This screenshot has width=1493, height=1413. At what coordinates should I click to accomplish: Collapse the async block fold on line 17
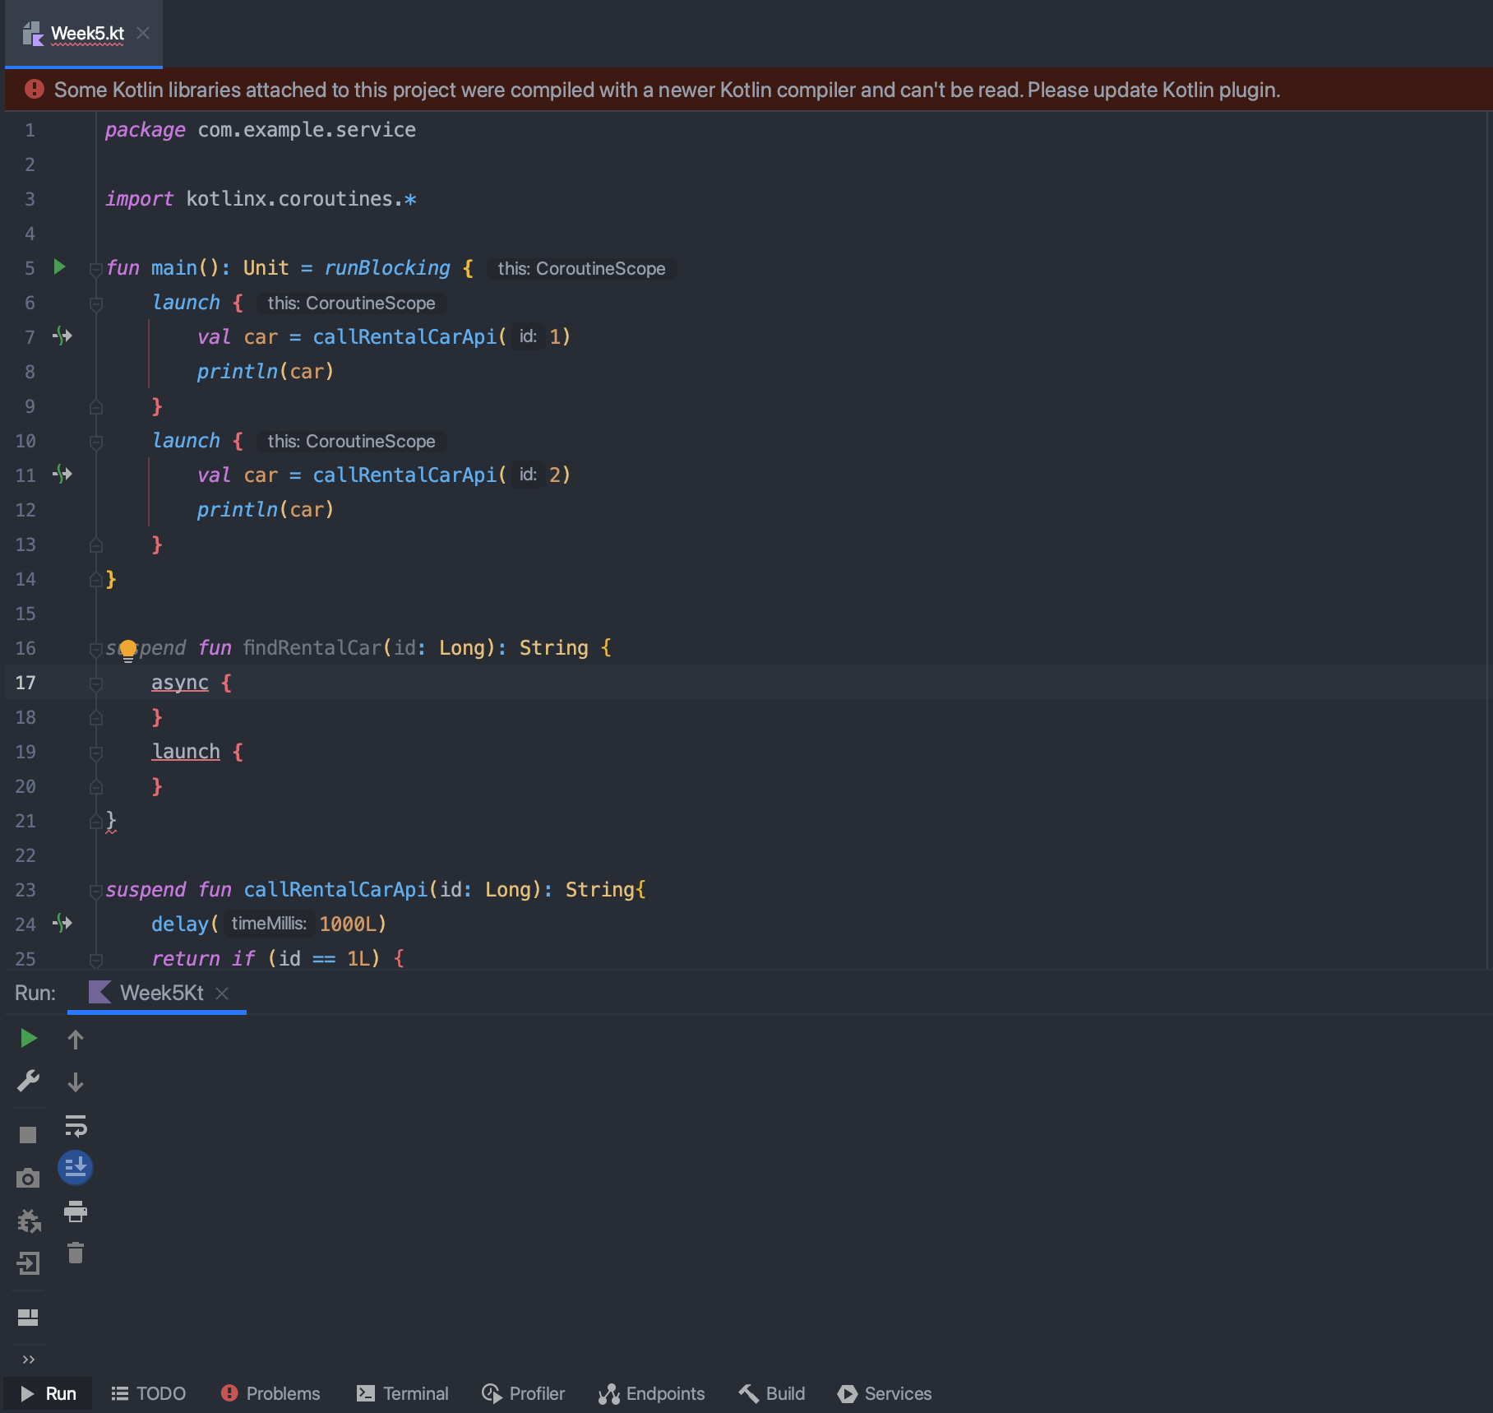coord(95,684)
